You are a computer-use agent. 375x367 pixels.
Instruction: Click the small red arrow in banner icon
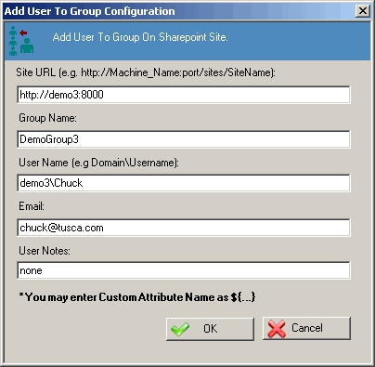tap(23, 33)
